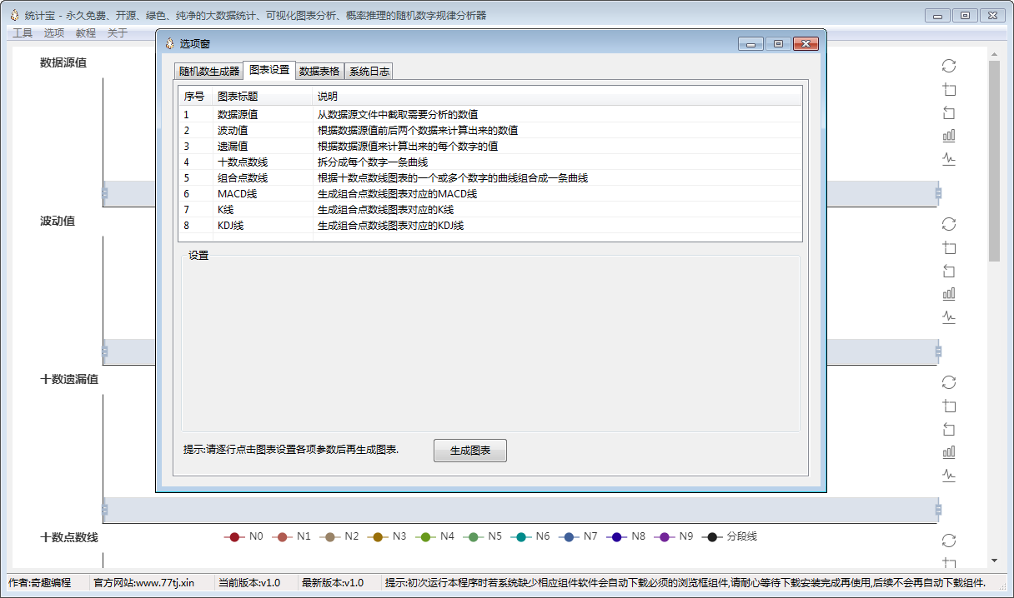Switch 波动值 chart to line chart

coord(948,317)
